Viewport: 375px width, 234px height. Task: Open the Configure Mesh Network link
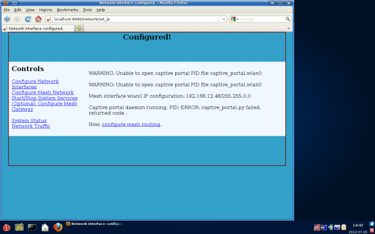point(42,92)
